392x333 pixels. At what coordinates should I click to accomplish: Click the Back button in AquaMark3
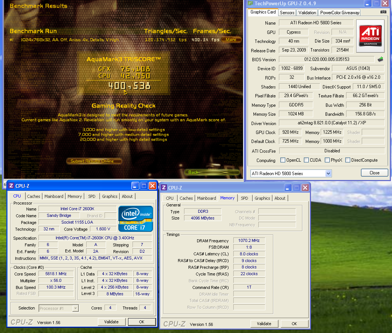pos(212,172)
